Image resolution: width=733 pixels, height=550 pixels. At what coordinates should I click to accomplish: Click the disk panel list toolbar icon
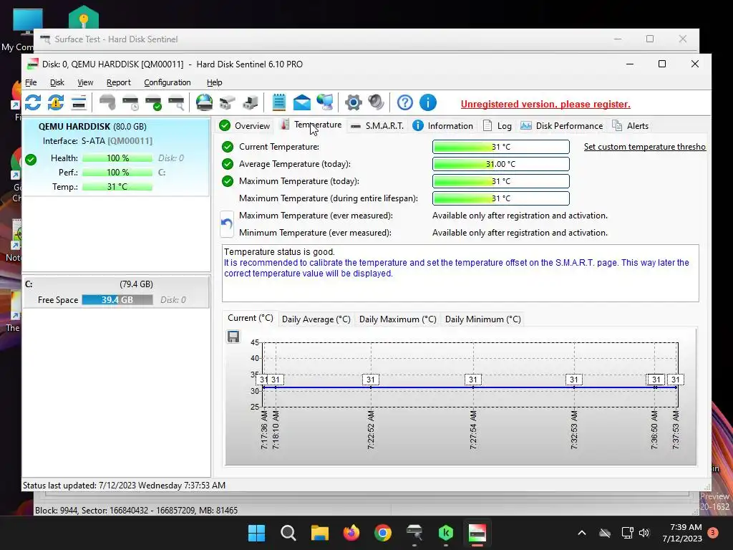click(x=79, y=102)
